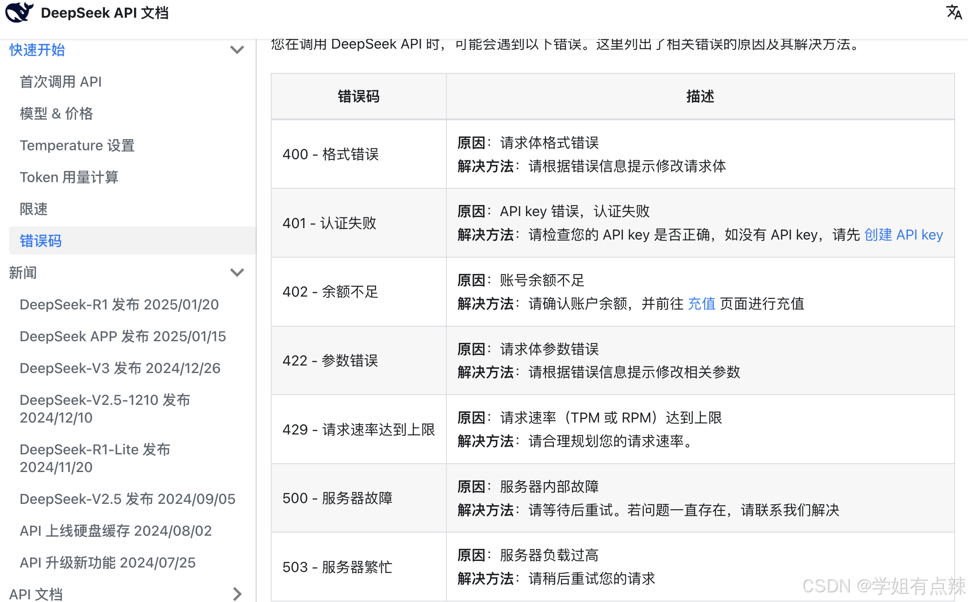This screenshot has width=968, height=602.
Task: Open DeepSeek-V3 发布 2024/12/26 news
Action: pos(120,368)
